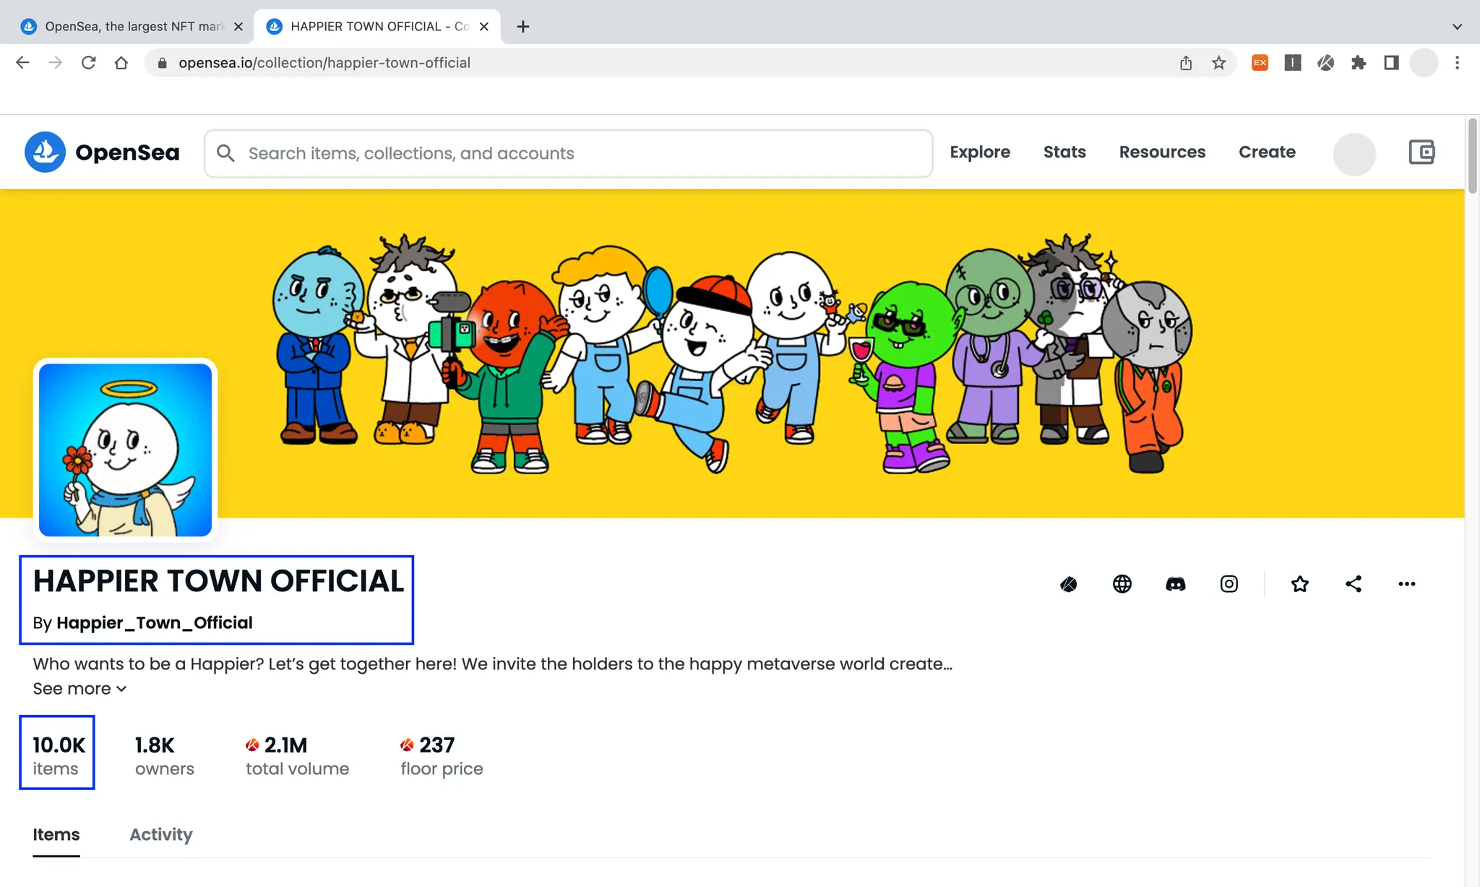Open the Instagram link icon

click(1229, 583)
